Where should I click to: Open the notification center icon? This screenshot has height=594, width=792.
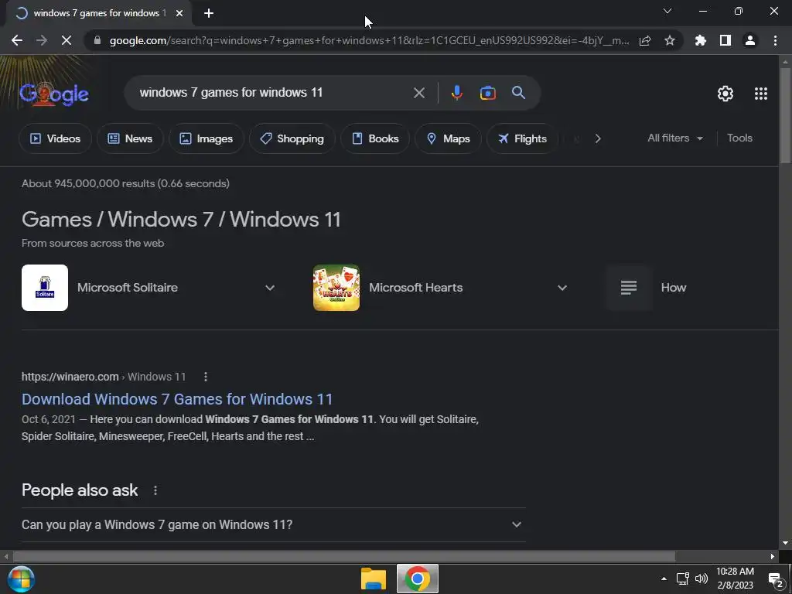(x=775, y=579)
